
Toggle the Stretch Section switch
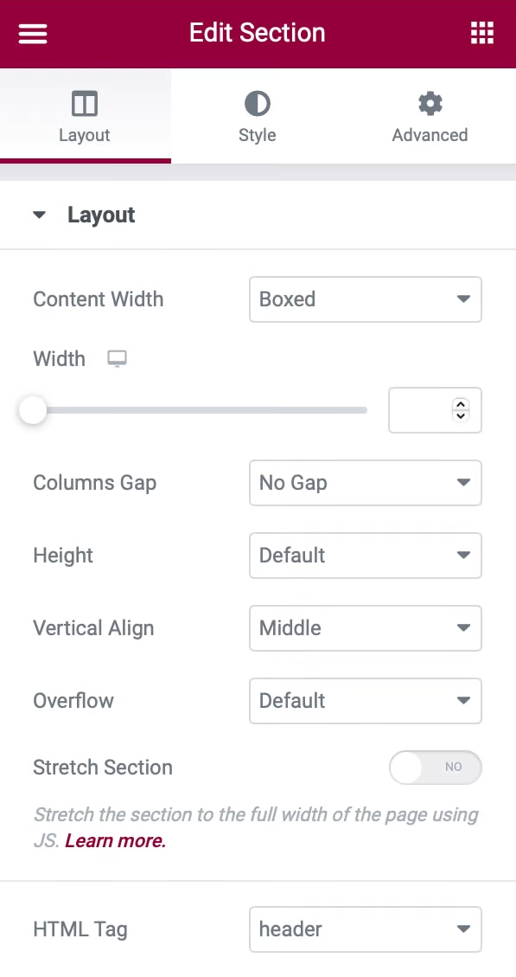tap(435, 767)
